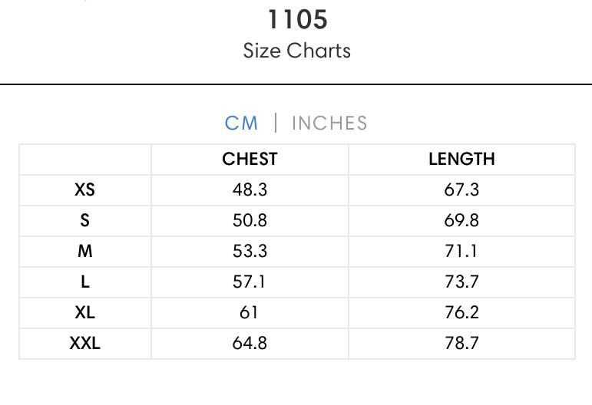Screen dimensions: 592x405
Task: Select the LENGTH column header
Action: click(461, 159)
